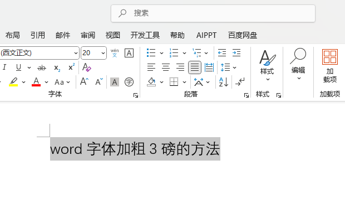The height and width of the screenshot is (213, 345).
Task: Open the 视图 ribbon tab
Action: (112, 35)
